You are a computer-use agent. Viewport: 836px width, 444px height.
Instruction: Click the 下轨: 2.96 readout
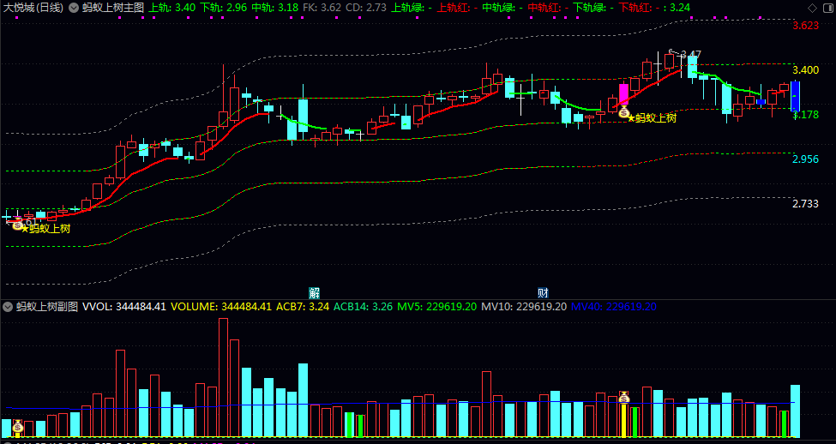tap(224, 8)
